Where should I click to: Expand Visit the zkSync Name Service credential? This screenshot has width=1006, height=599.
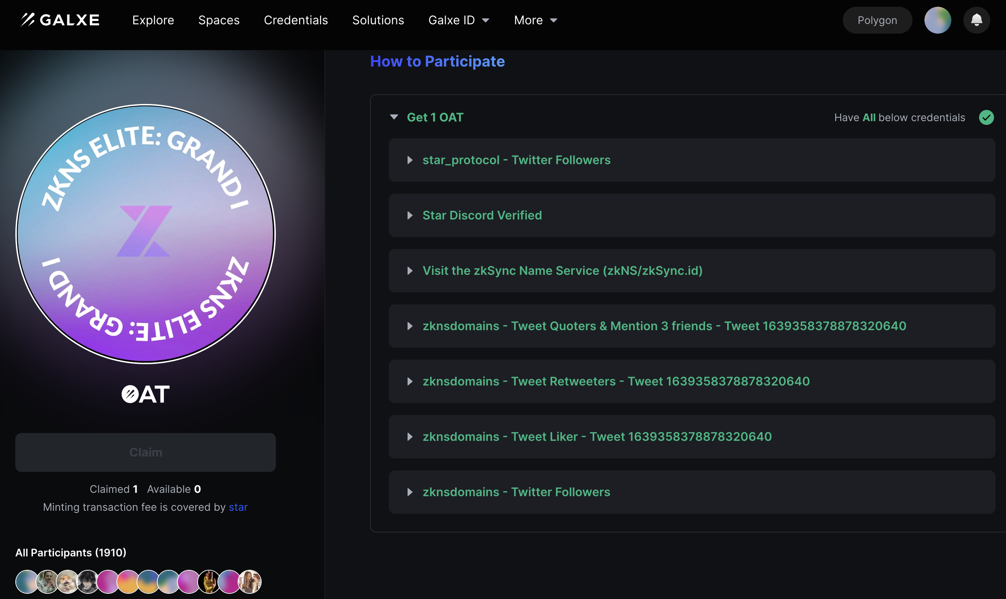pyautogui.click(x=692, y=270)
